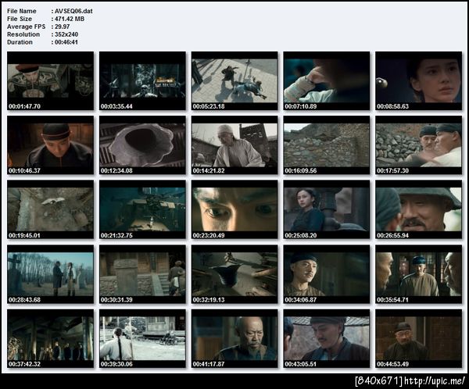The image size is (469, 389).
Task: Click the thumbnail at 00:08:58.63
Action: 419,80
